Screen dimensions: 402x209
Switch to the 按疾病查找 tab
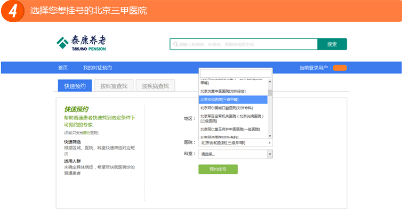pyautogui.click(x=155, y=86)
